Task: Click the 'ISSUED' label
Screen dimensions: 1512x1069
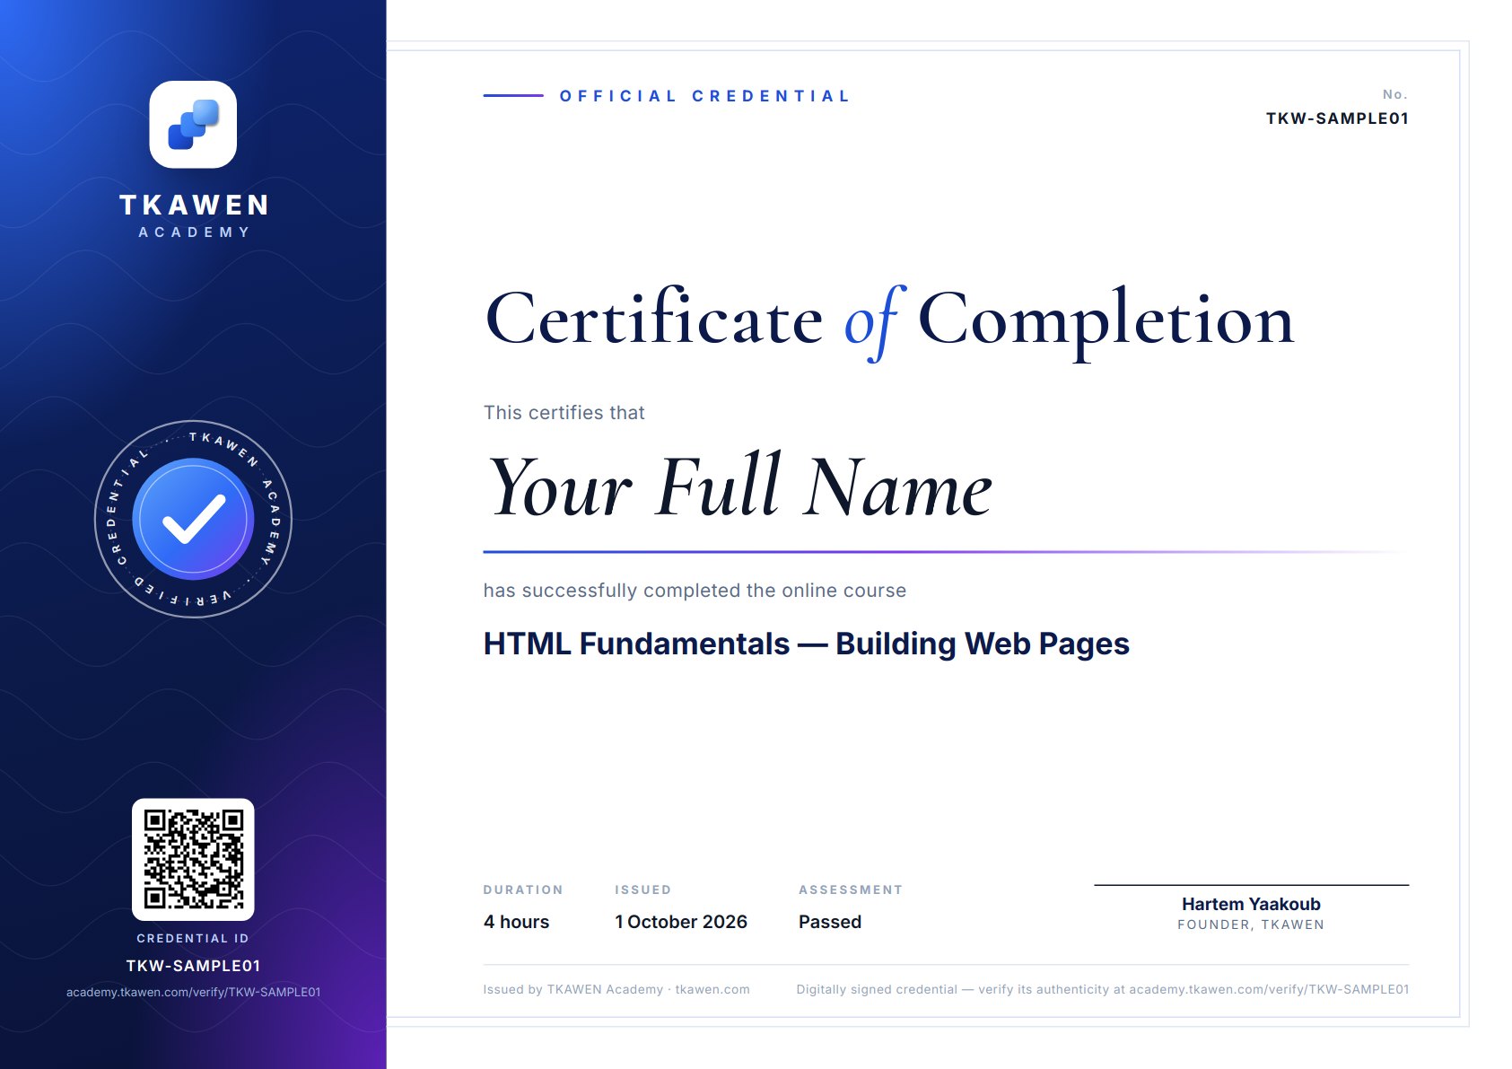Action: [x=642, y=889]
